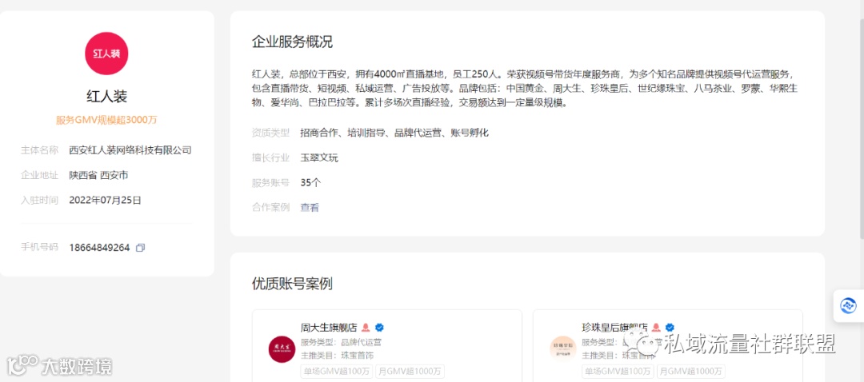The image size is (864, 382).
Task: Click the join date 2022年07月25日
Action: [106, 201]
